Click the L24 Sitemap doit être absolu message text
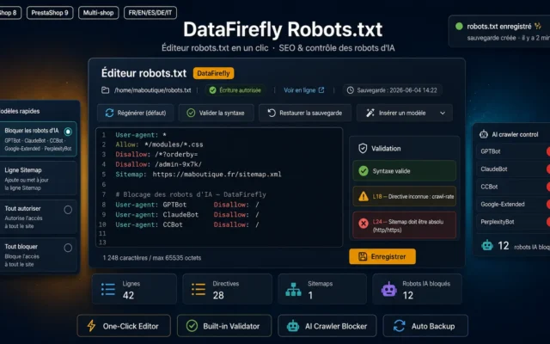550x344 pixels. pyautogui.click(x=408, y=225)
